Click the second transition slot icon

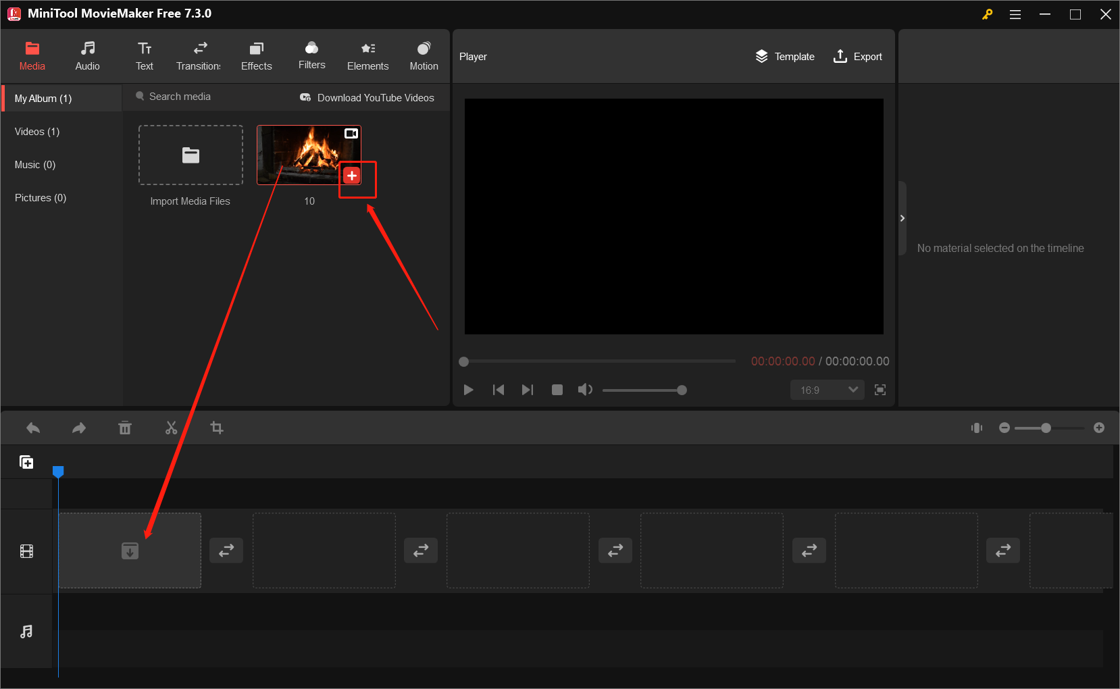[421, 551]
